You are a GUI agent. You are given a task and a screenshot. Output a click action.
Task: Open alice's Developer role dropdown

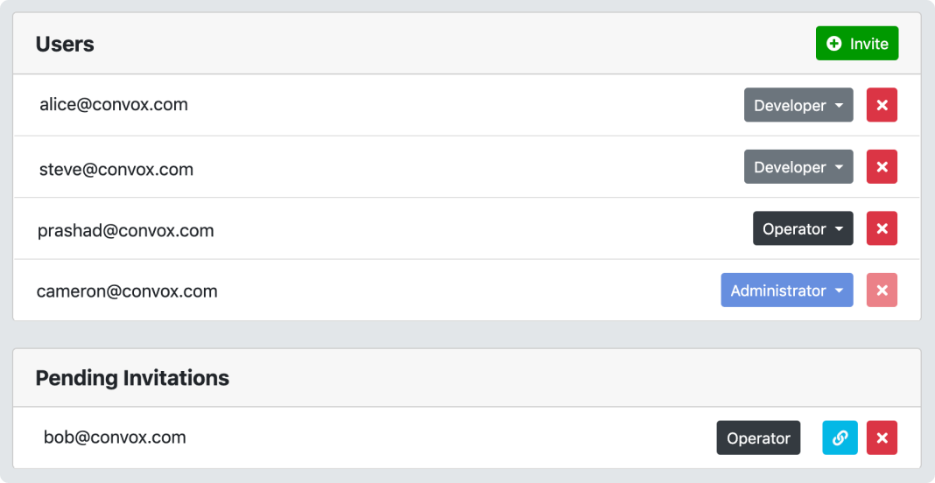798,105
